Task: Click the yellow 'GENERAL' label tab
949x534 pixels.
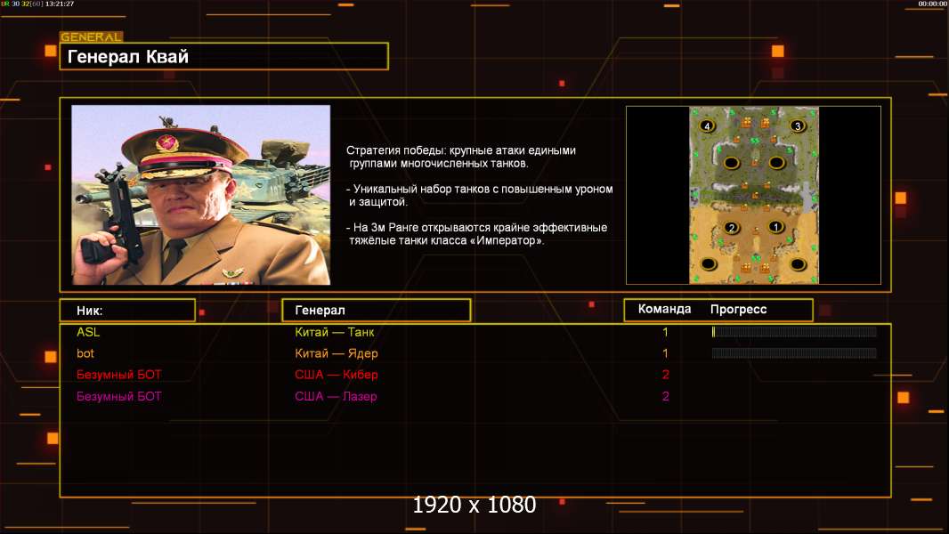Action: coord(92,36)
